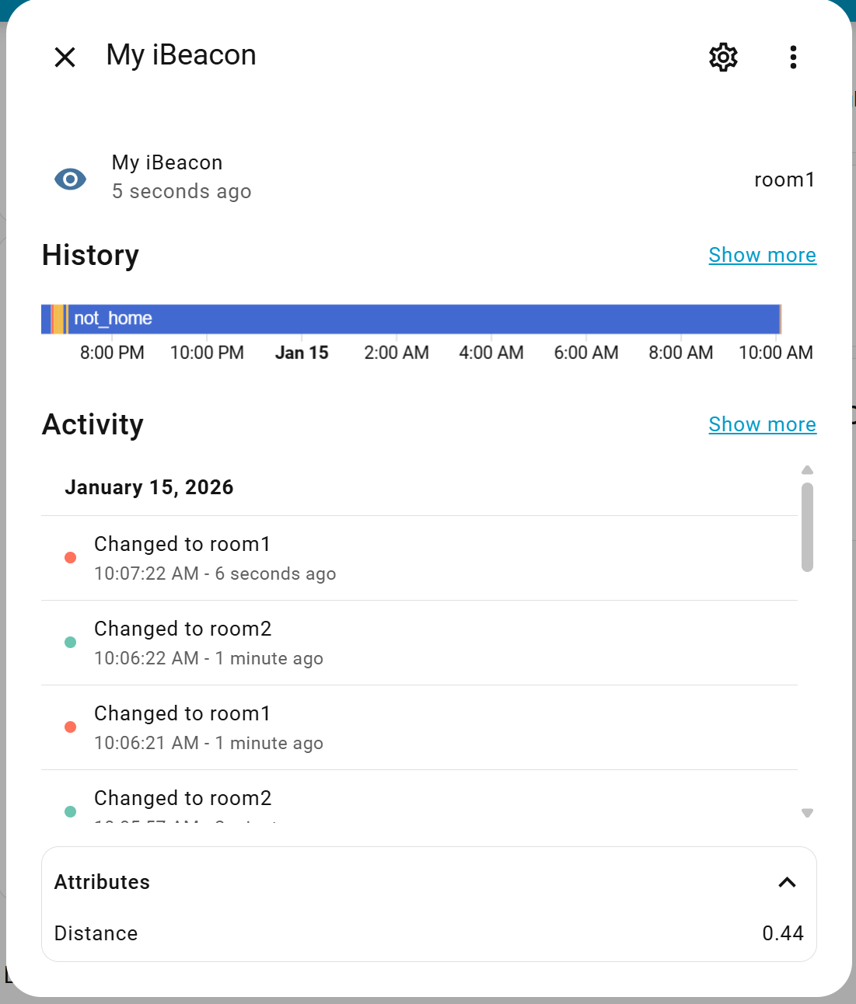Click the yellow segment in history timeline
This screenshot has width=856, height=1004.
58,319
